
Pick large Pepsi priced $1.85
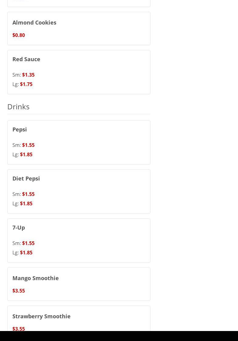[26, 154]
